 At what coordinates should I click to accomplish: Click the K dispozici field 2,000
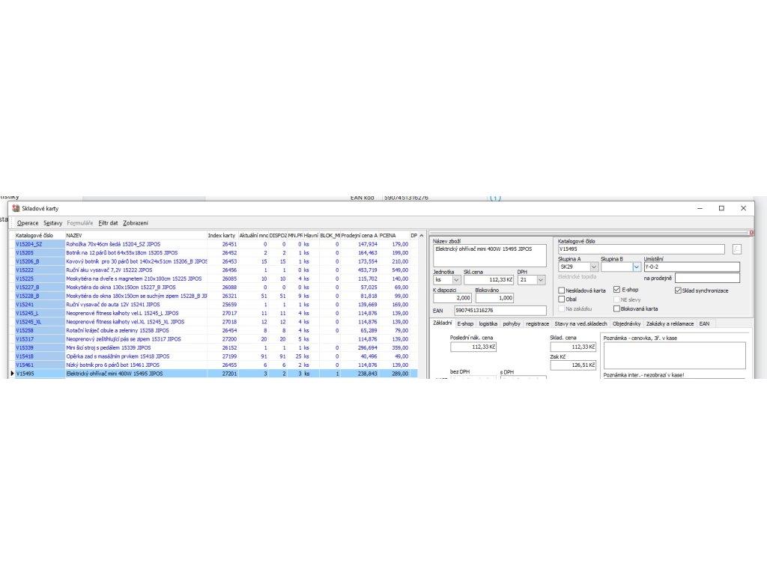click(x=452, y=298)
